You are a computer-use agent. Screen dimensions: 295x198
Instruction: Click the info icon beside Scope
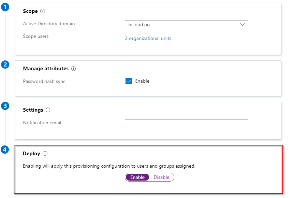click(x=43, y=11)
